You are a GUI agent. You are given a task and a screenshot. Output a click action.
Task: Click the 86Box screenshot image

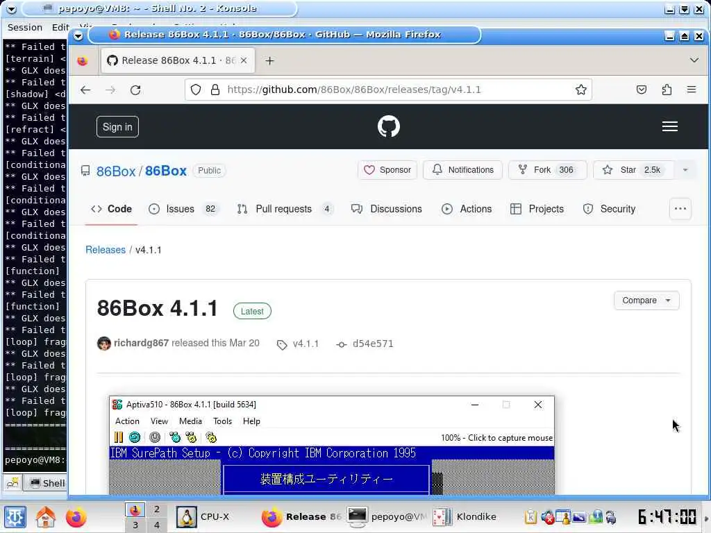(x=332, y=445)
